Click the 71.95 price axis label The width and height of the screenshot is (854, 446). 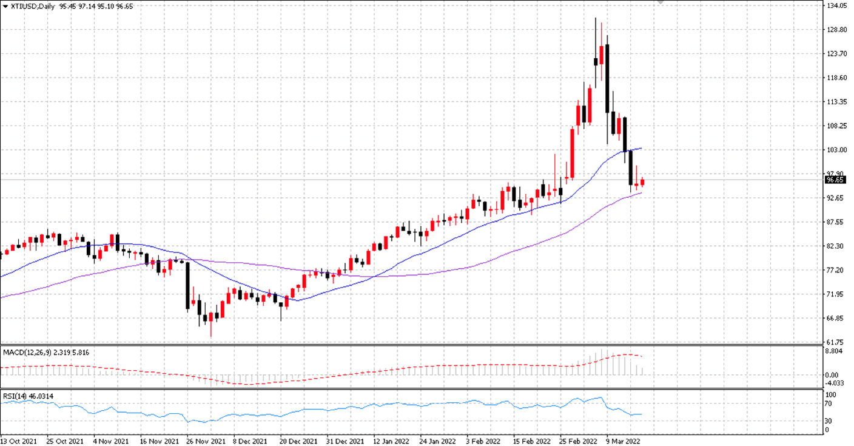pyautogui.click(x=836, y=294)
